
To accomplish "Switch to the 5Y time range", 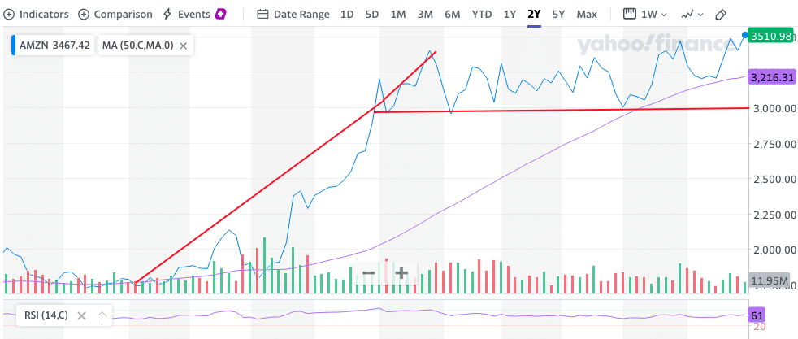I will click(558, 15).
